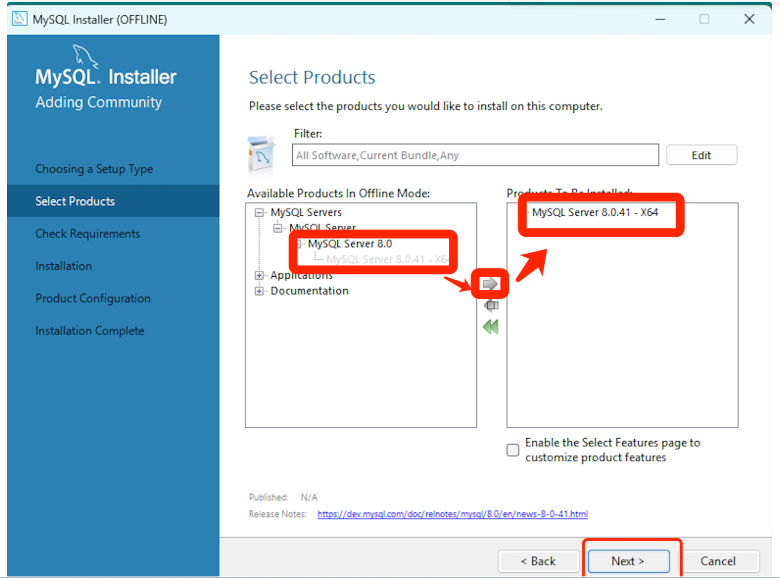Image resolution: width=780 pixels, height=578 pixels.
Task: Click the Edit filter button
Action: (701, 155)
